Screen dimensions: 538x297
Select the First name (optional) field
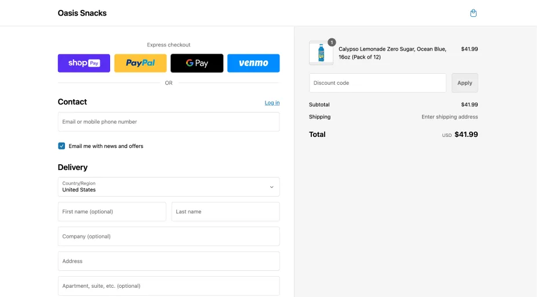[x=112, y=212]
